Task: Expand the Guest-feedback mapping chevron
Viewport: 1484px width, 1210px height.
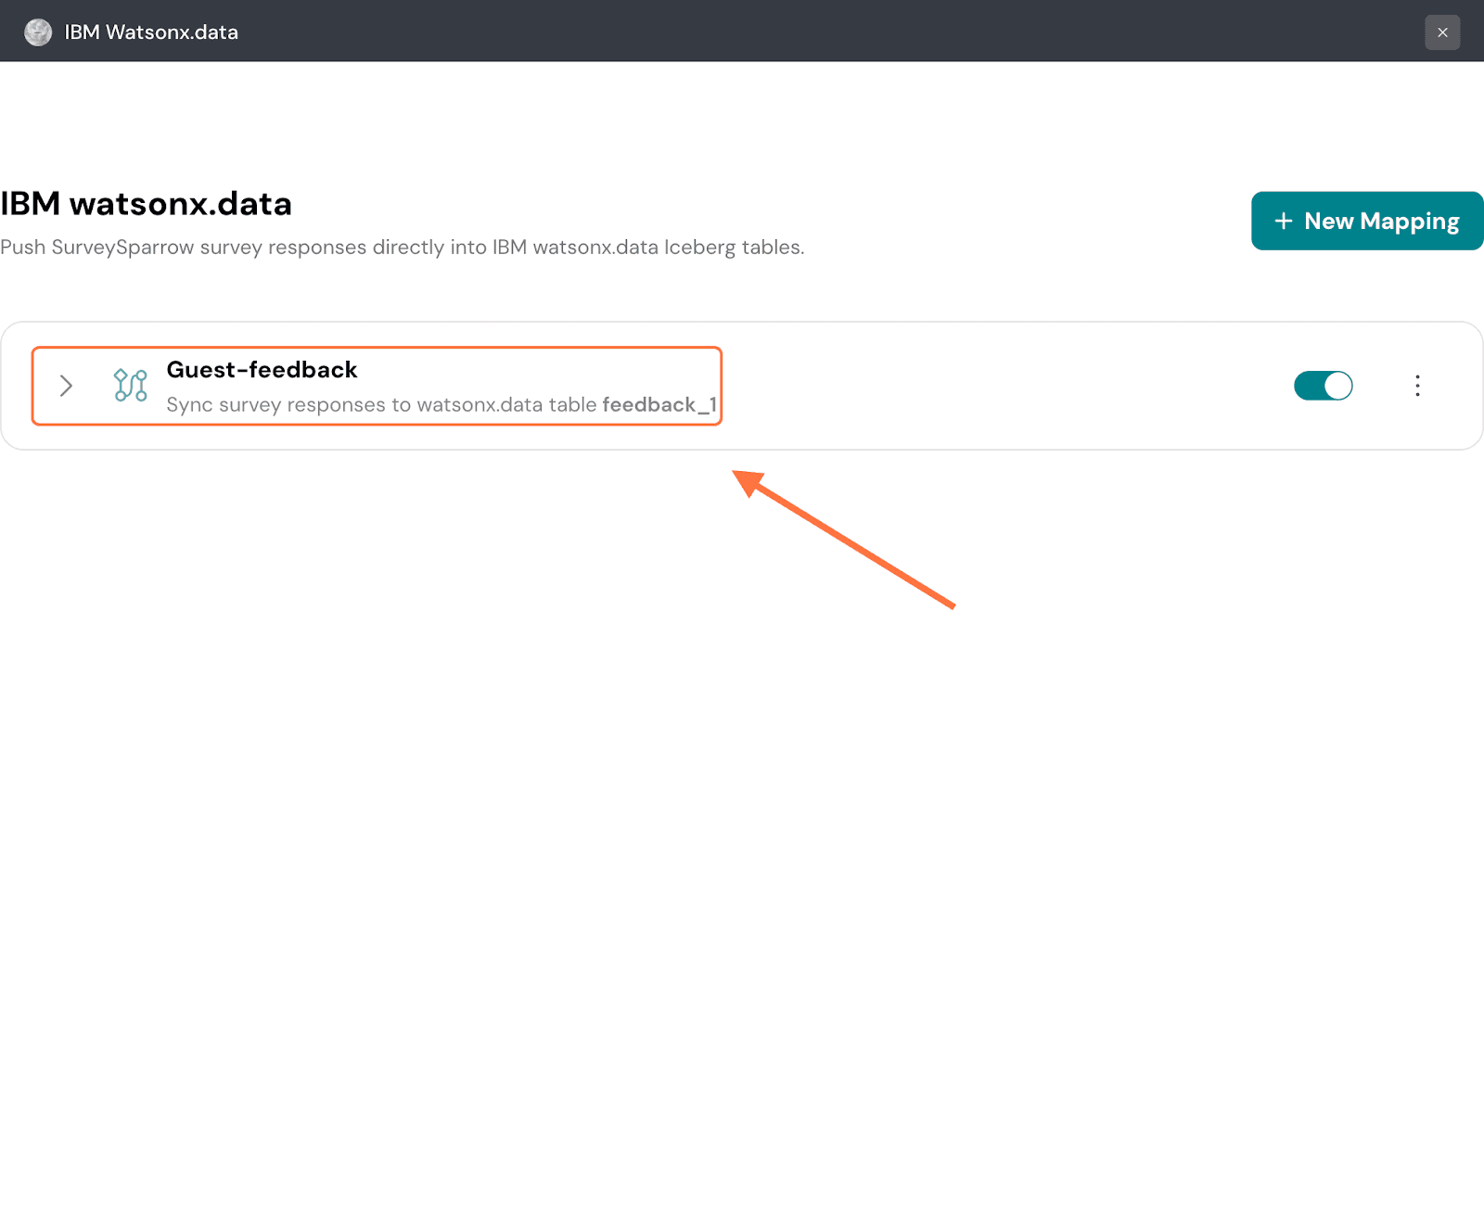Action: pos(66,386)
